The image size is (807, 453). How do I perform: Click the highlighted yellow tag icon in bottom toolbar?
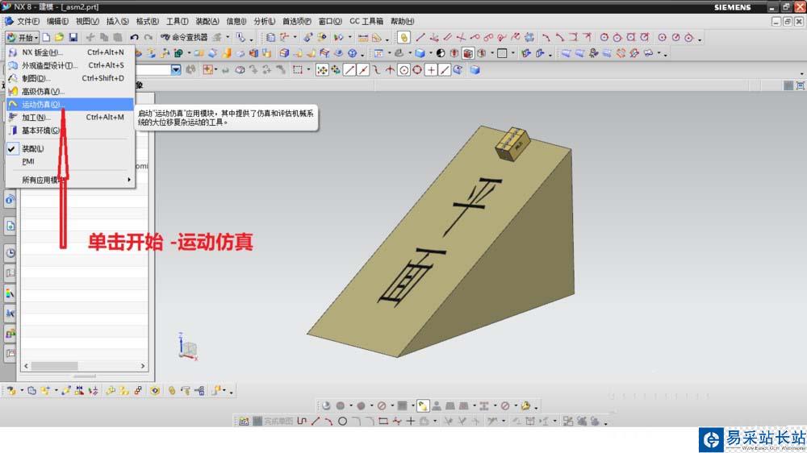coord(422,405)
